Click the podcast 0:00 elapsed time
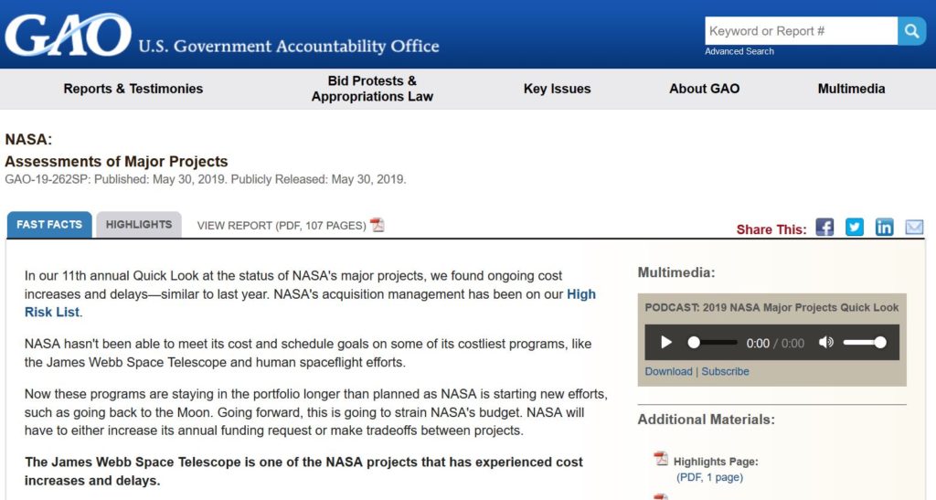Image resolution: width=936 pixels, height=500 pixels. click(x=758, y=343)
